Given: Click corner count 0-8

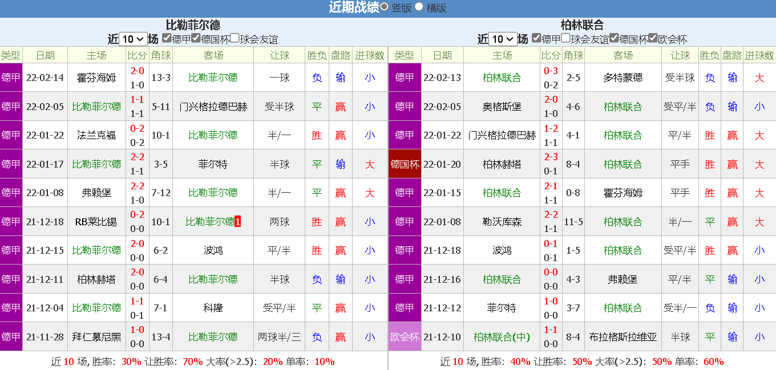Looking at the screenshot, I should click(573, 193).
